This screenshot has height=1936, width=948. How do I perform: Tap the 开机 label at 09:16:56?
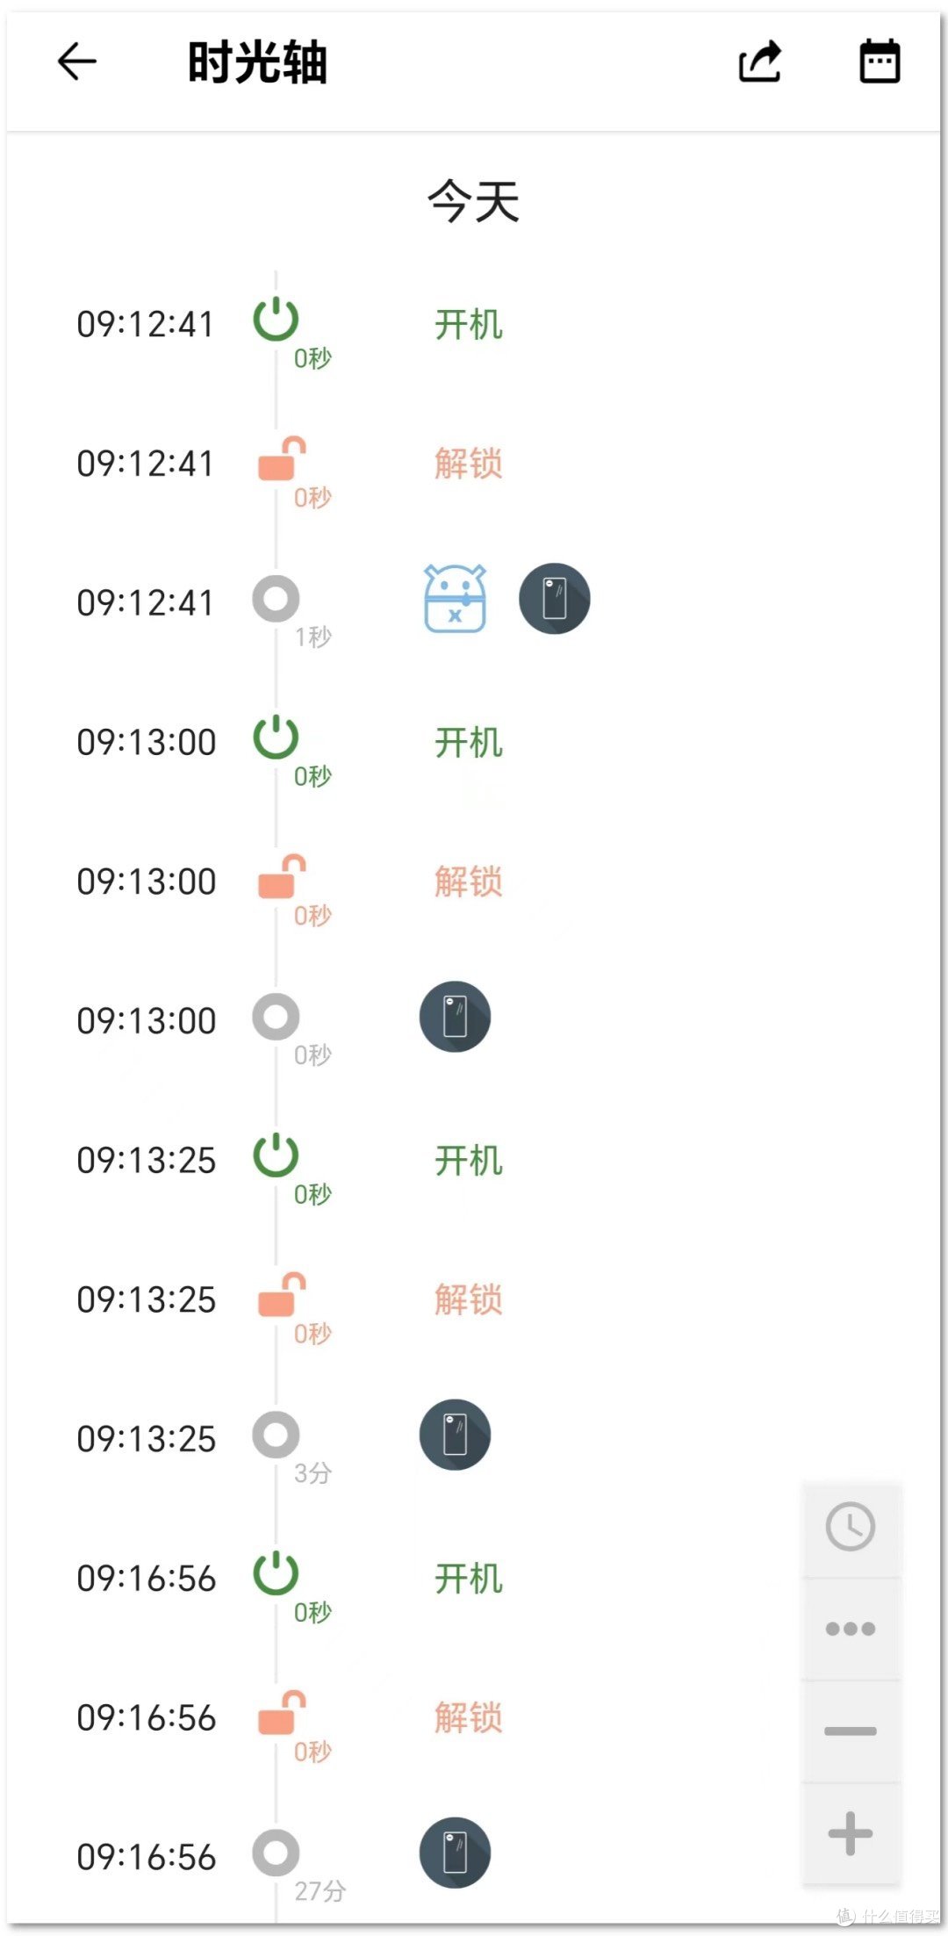469,1579
